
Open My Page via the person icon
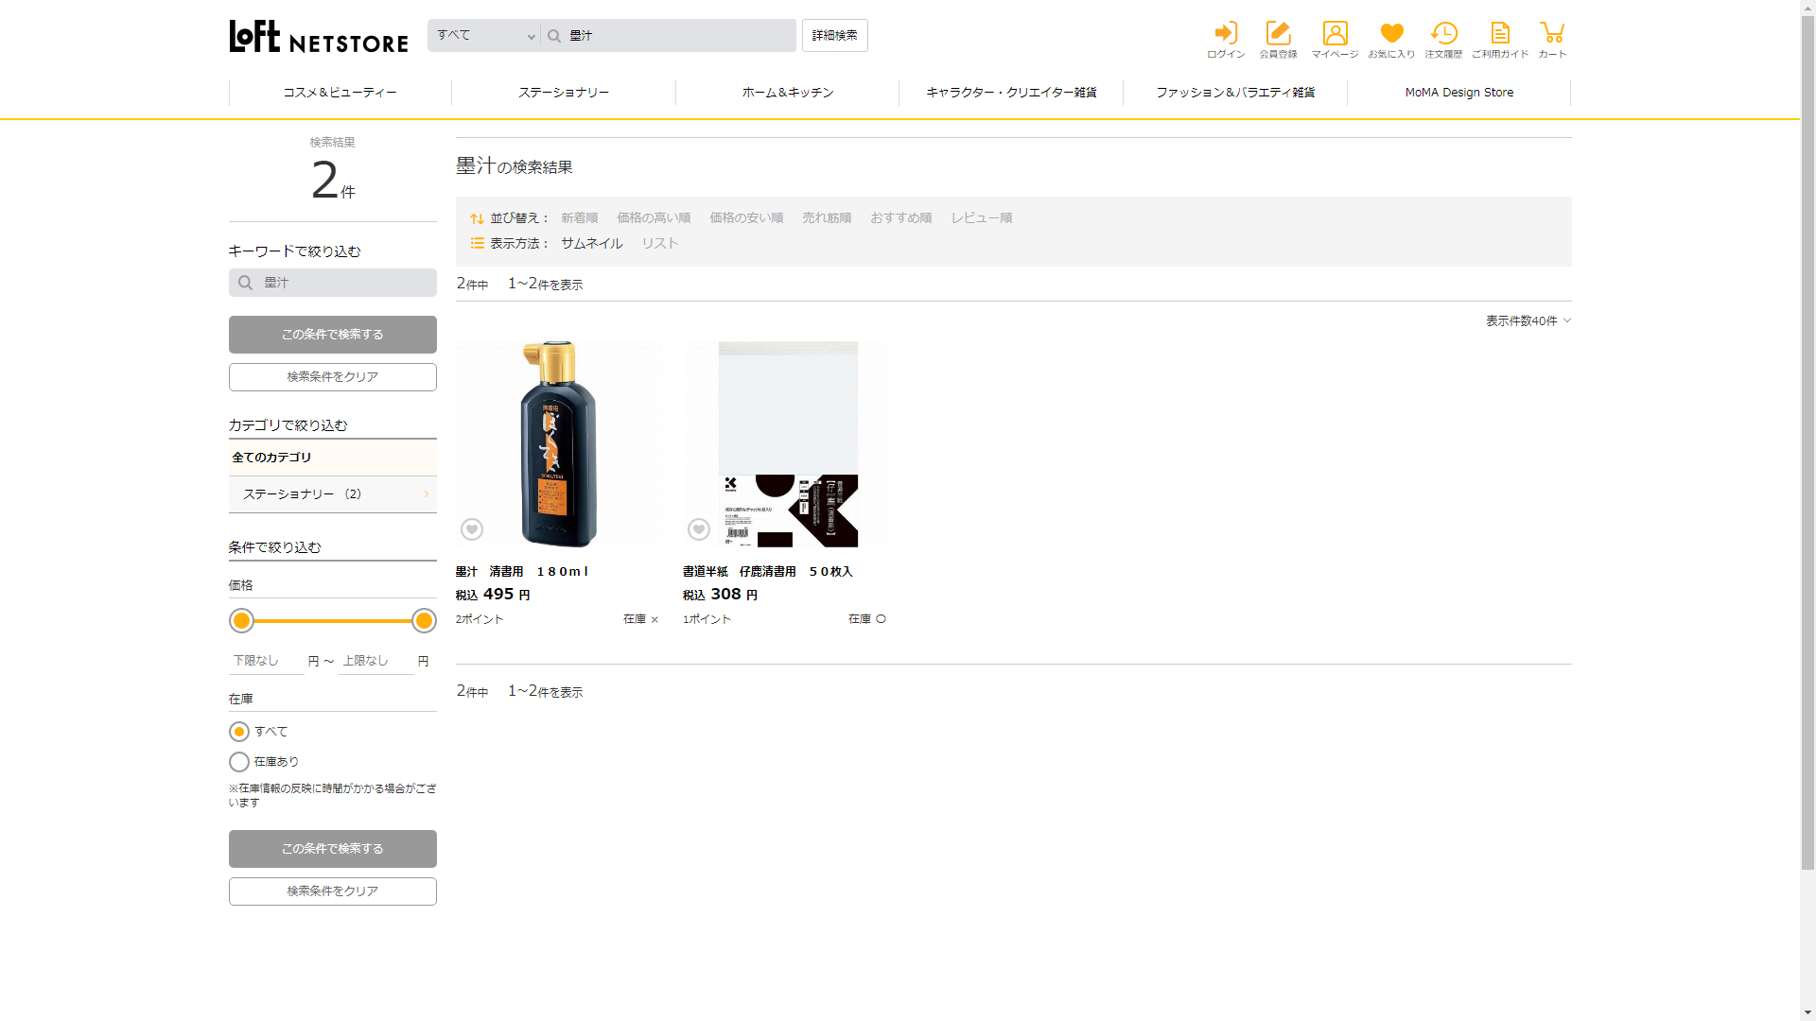pyautogui.click(x=1335, y=34)
